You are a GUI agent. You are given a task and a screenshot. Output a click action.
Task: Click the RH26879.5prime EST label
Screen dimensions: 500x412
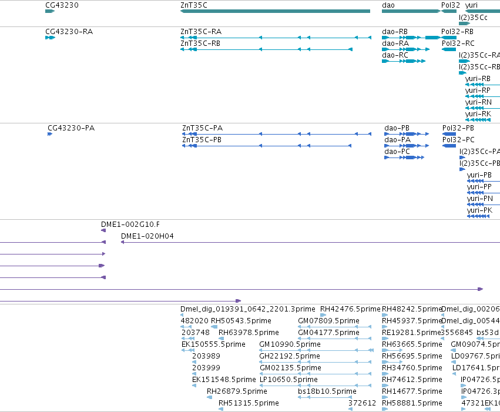coord(237,391)
